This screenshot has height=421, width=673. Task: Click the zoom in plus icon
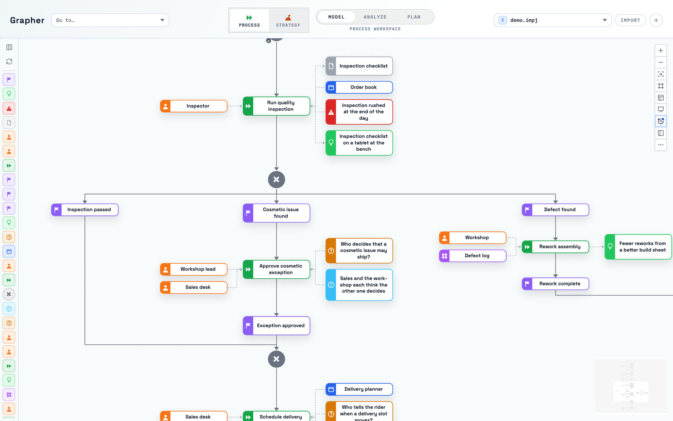tap(661, 51)
